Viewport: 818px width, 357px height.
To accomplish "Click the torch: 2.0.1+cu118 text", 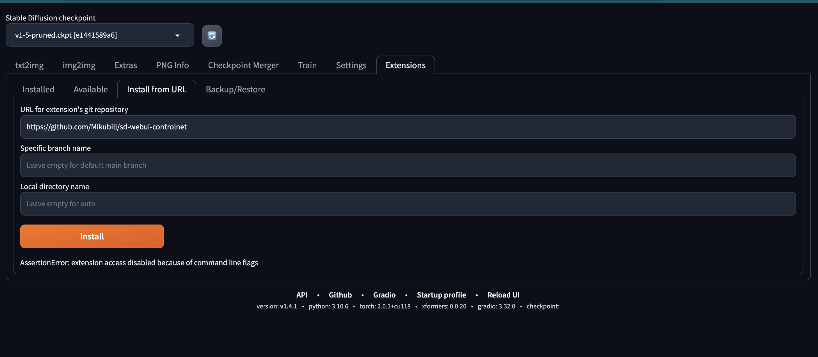I will click(x=385, y=306).
